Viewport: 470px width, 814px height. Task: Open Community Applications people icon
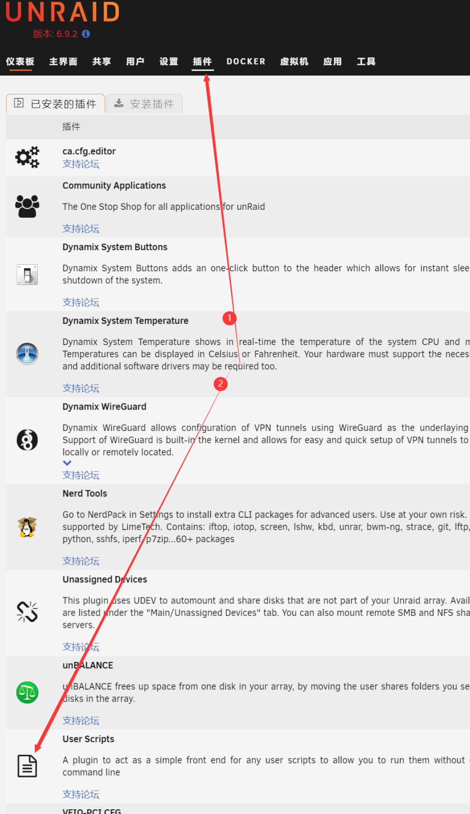(x=27, y=207)
